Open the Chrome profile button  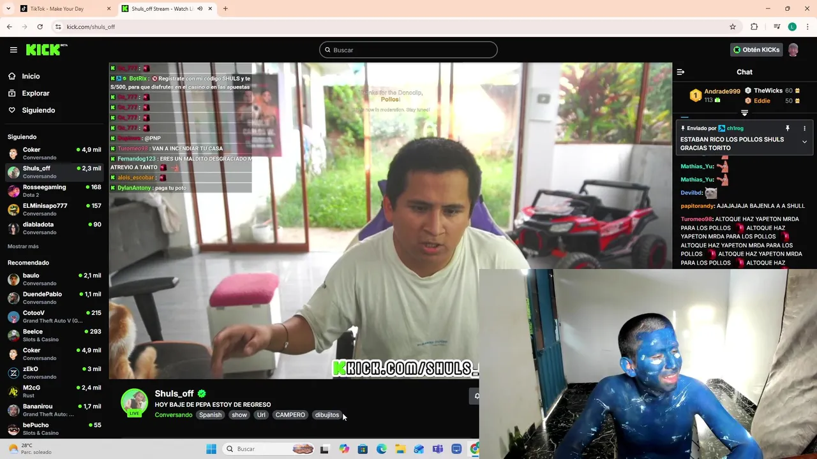tap(792, 27)
